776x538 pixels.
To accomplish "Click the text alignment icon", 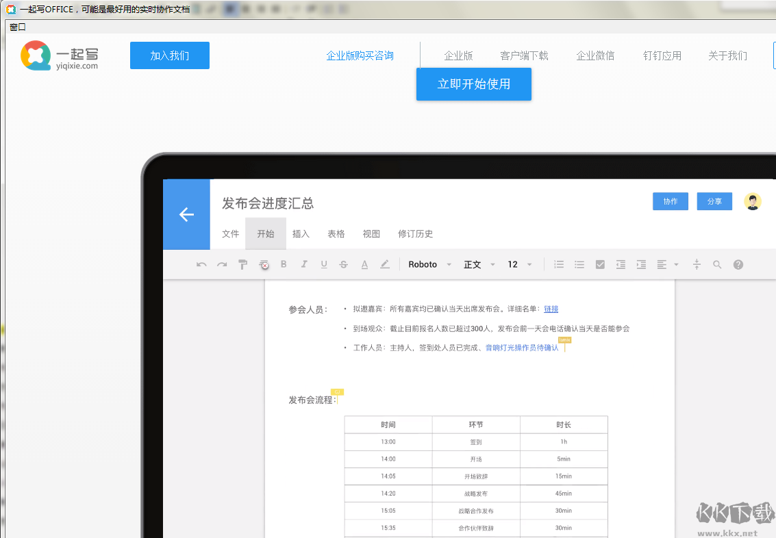I will 662,264.
